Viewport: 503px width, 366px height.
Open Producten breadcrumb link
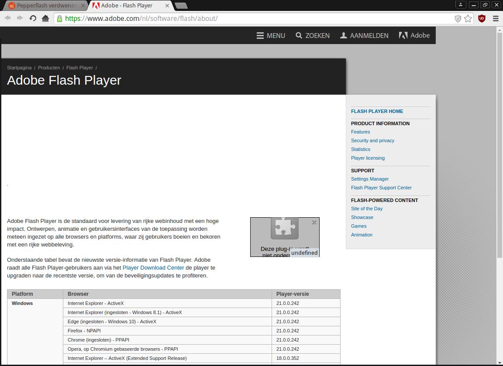[49, 68]
